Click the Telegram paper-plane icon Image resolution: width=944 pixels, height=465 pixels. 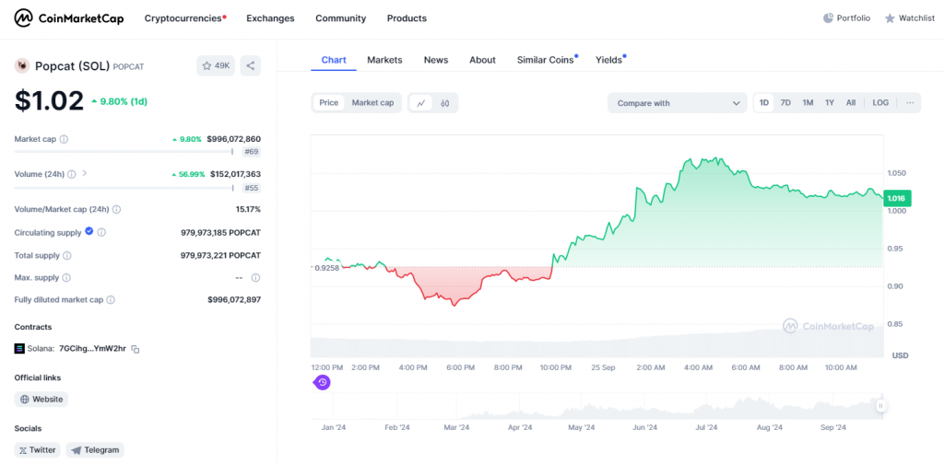click(77, 450)
